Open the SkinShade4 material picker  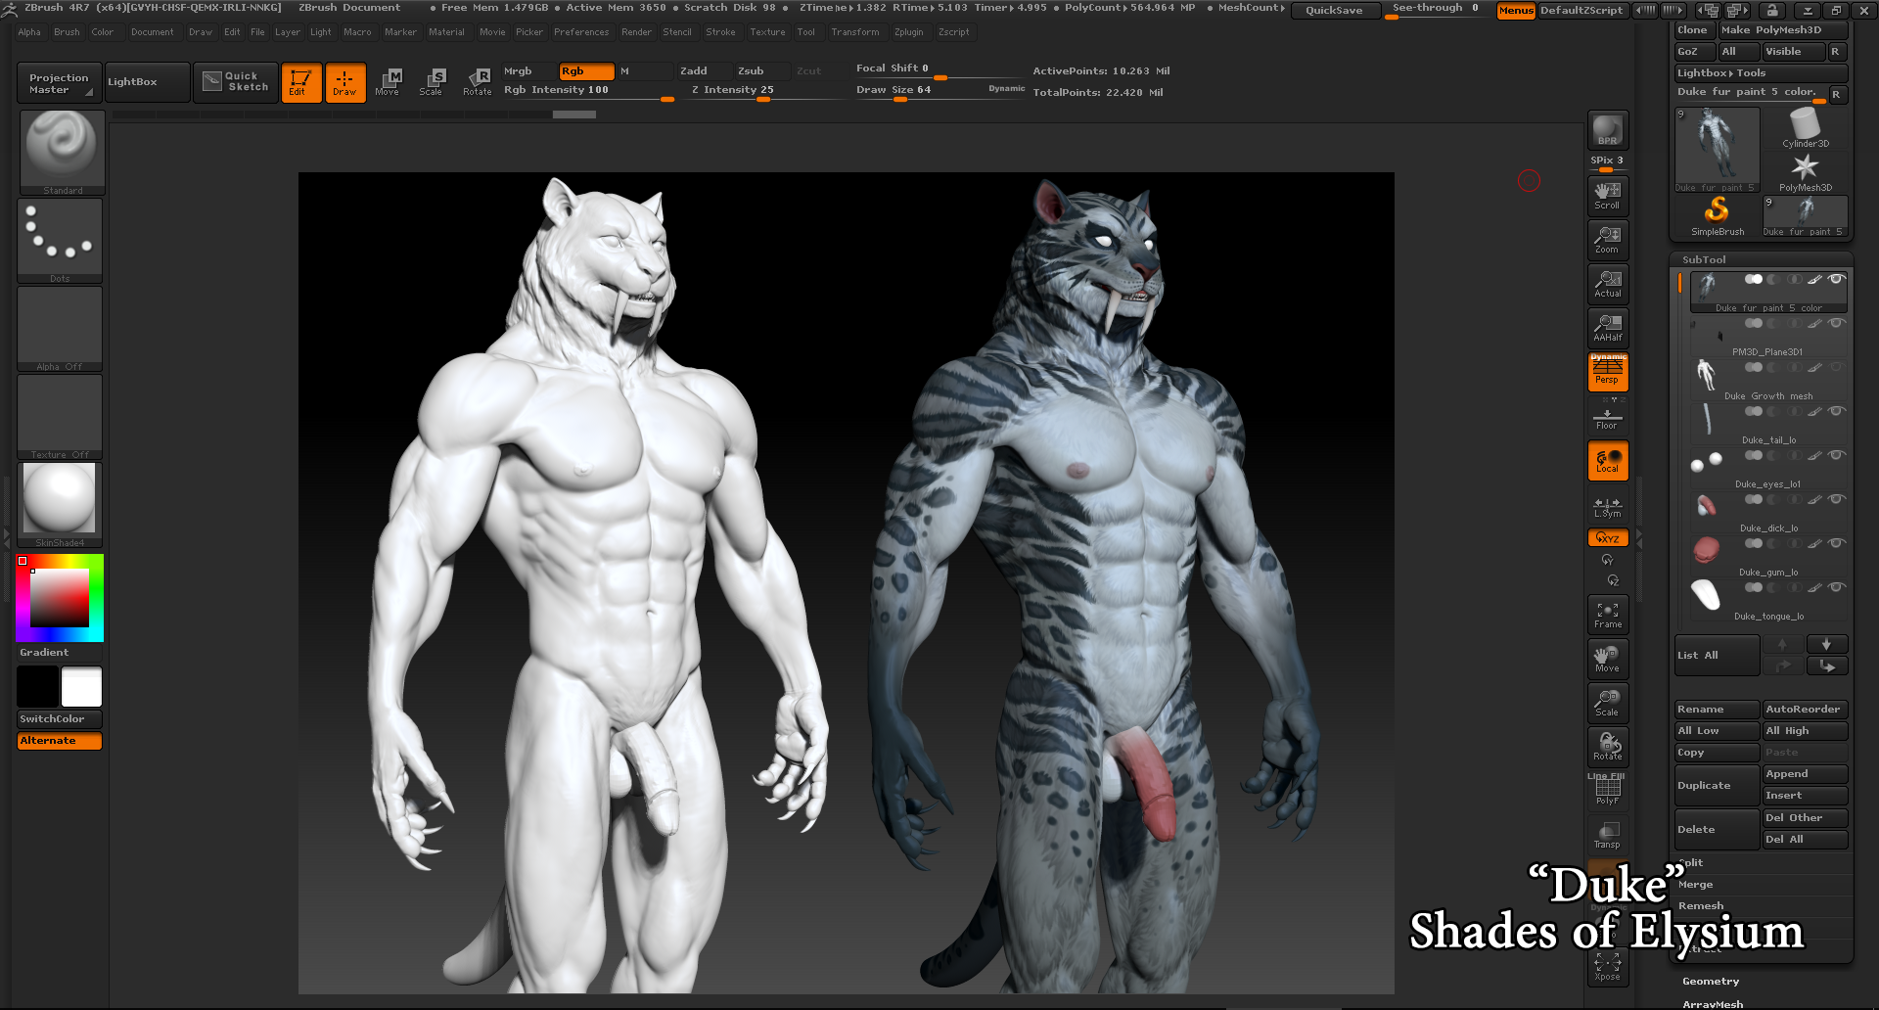tap(61, 505)
